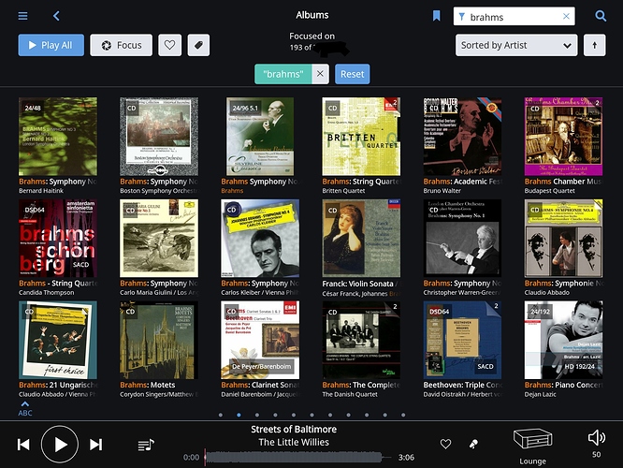Open Clarinet Sonatas album cover
The image size is (623, 468).
(x=260, y=340)
